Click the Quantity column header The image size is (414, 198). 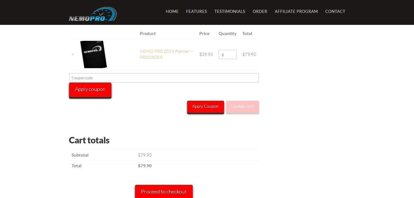coord(227,33)
